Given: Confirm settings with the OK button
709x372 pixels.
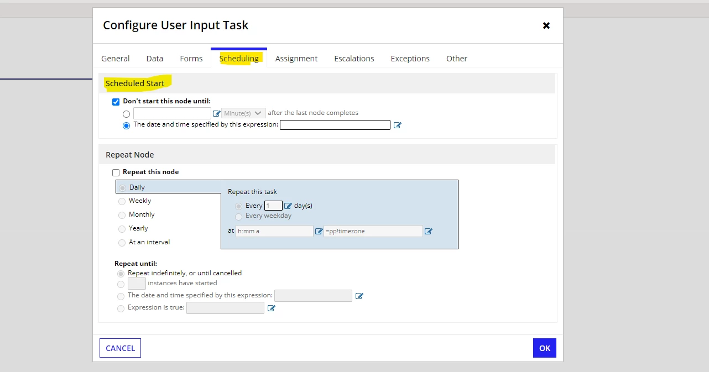Looking at the screenshot, I should (x=545, y=348).
